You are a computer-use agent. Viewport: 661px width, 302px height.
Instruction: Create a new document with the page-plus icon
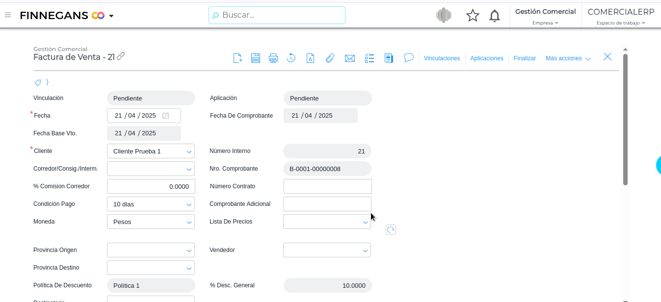pyautogui.click(x=238, y=58)
